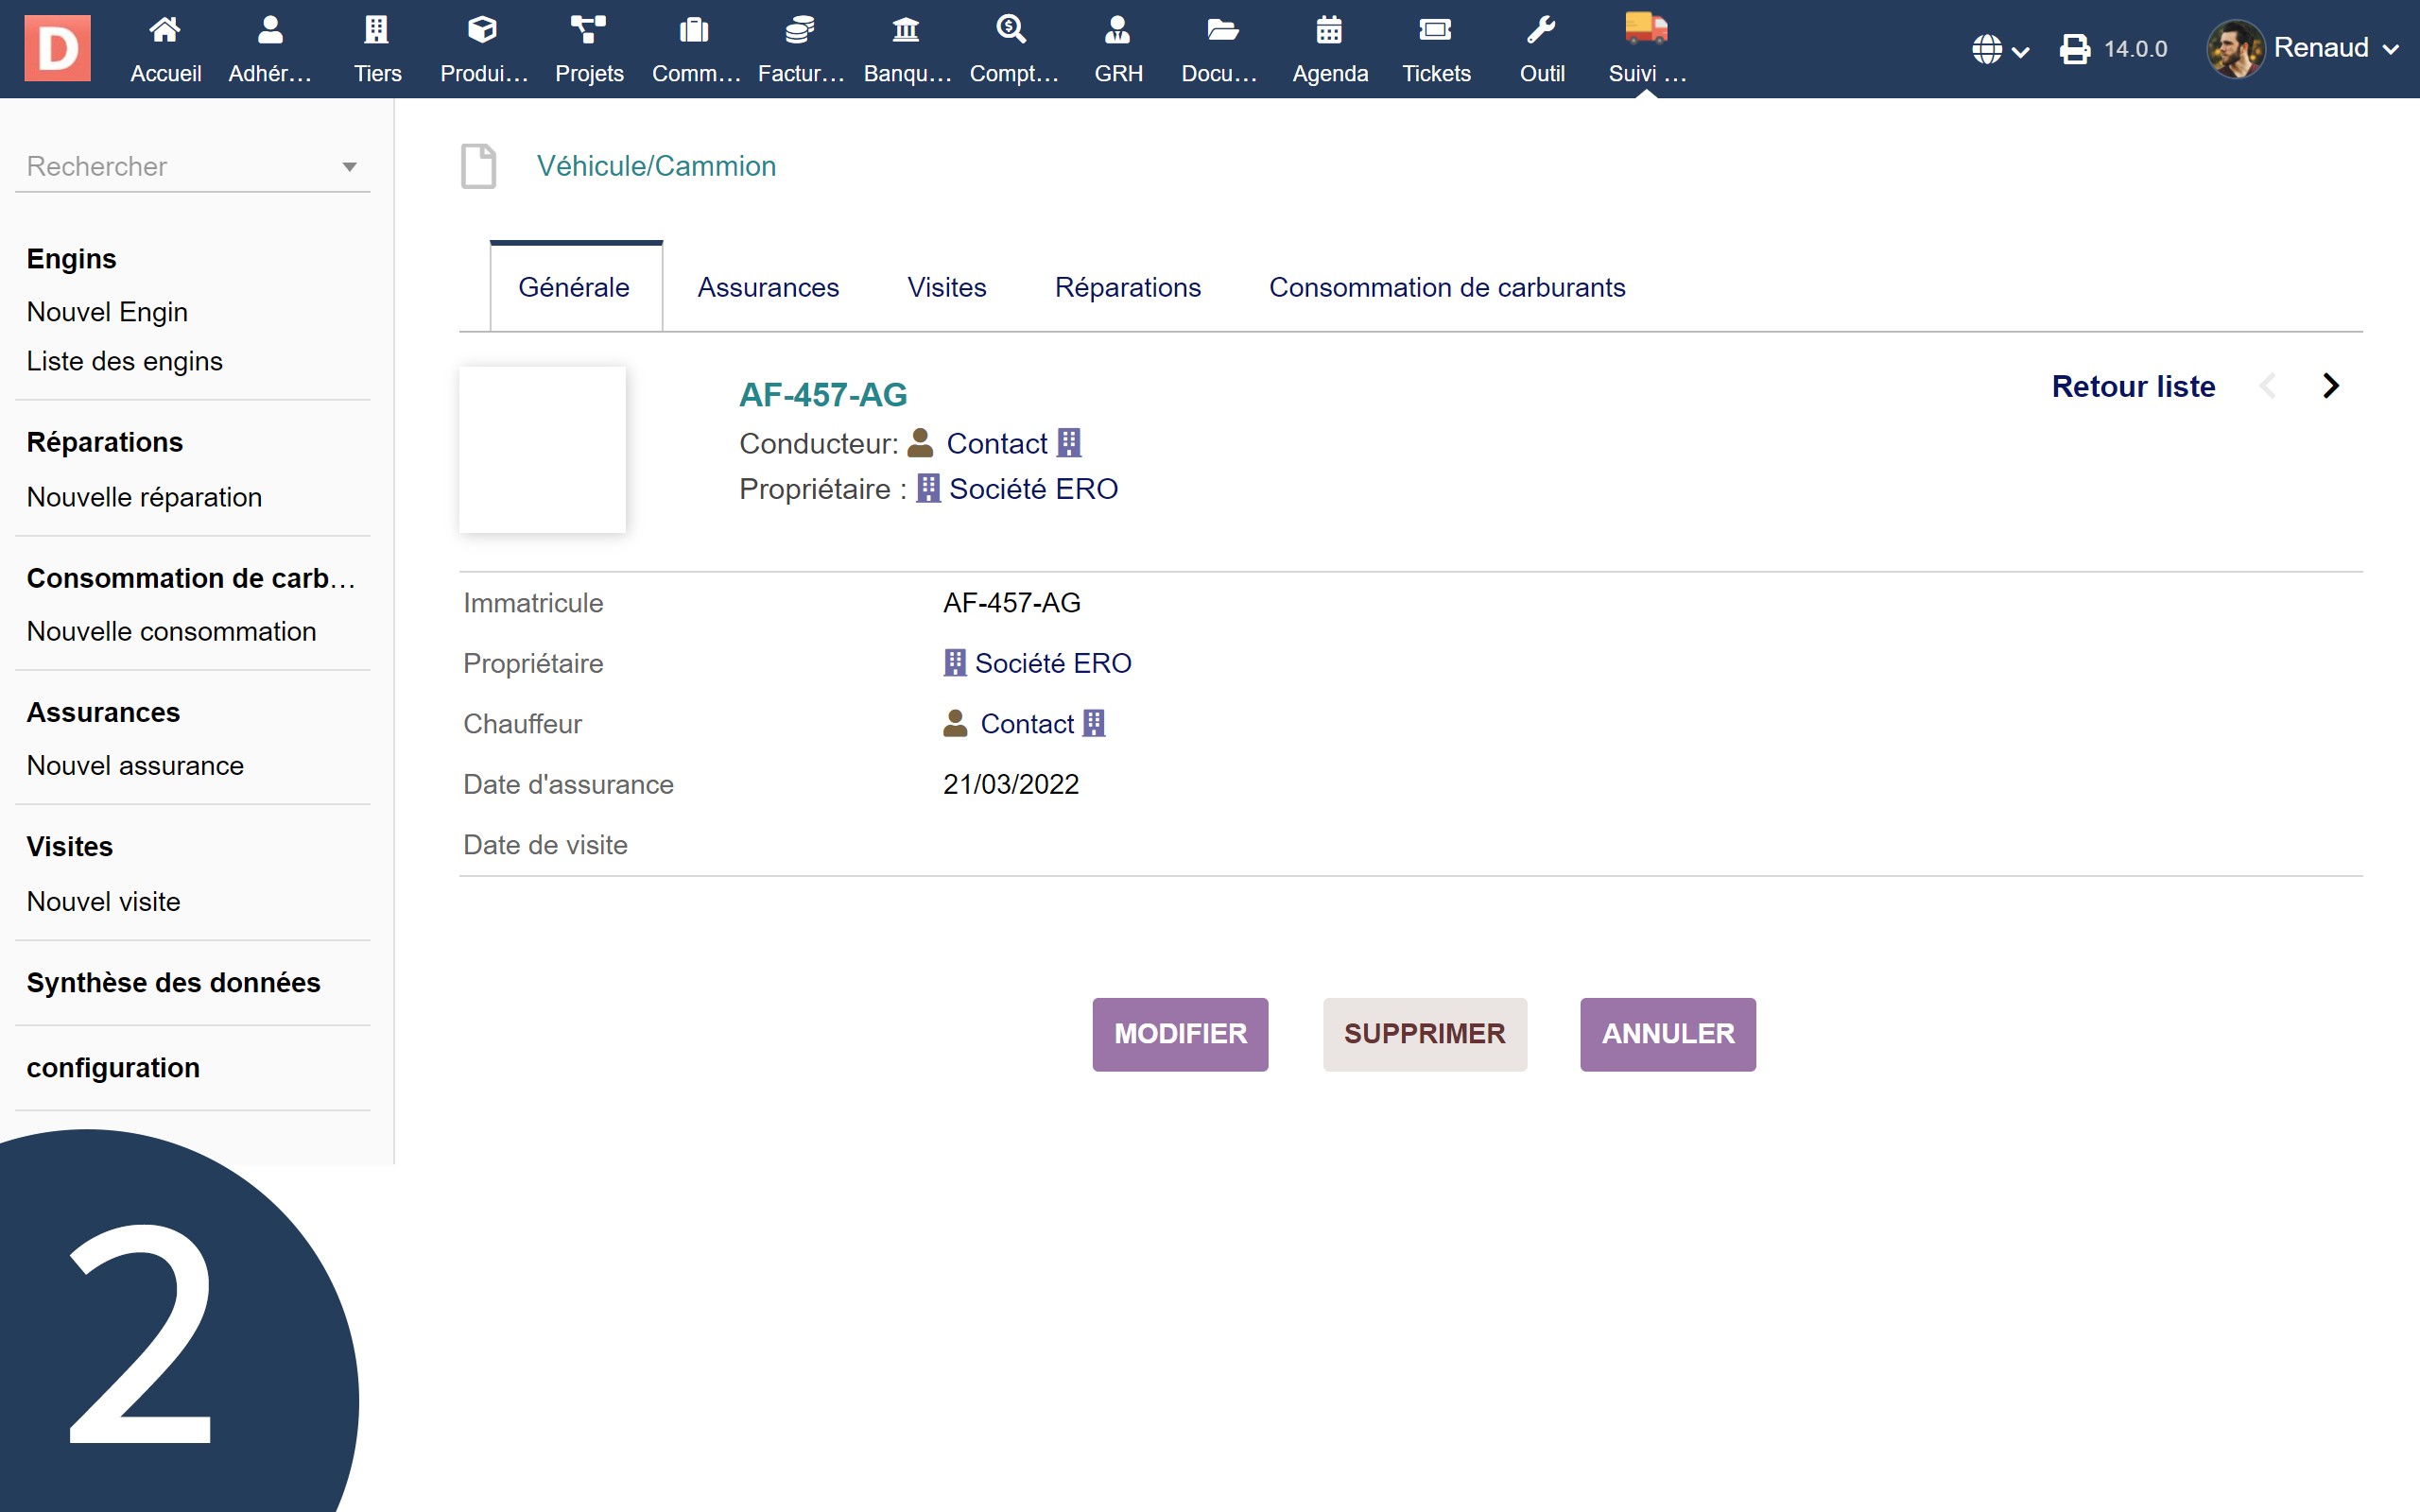2420x1512 pixels.
Task: Click the document icon beside Véhicule/Cammion
Action: pos(478,166)
